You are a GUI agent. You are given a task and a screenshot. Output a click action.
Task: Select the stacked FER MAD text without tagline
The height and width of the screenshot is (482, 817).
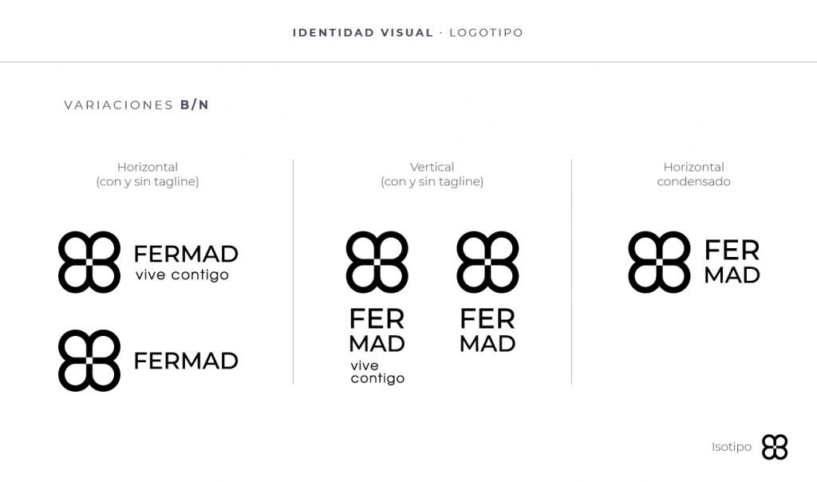coord(487,331)
